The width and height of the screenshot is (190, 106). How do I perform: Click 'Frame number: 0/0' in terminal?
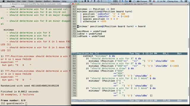[x=13, y=100]
